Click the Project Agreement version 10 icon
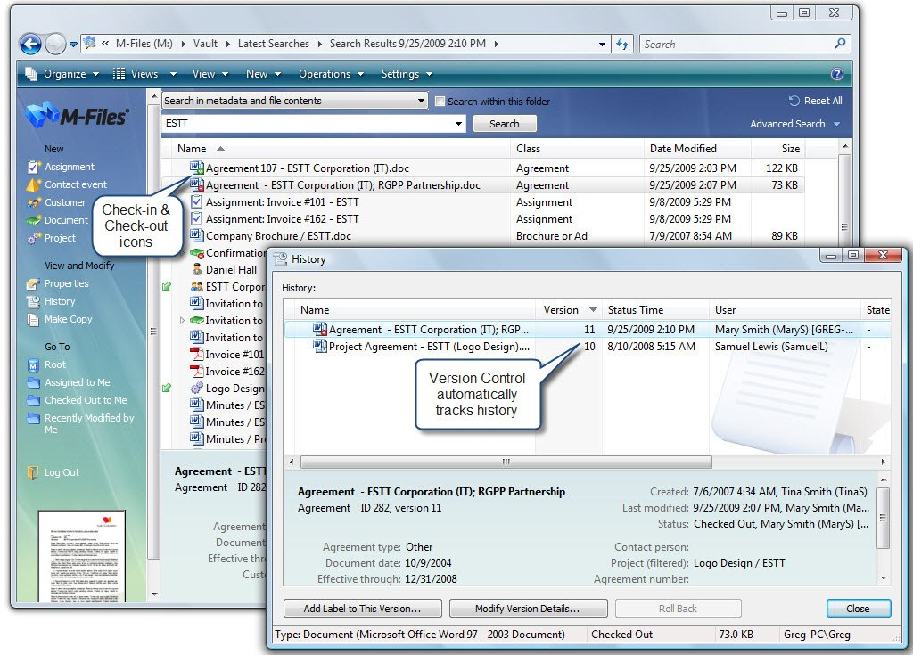The height and width of the screenshot is (655, 913). [x=320, y=346]
